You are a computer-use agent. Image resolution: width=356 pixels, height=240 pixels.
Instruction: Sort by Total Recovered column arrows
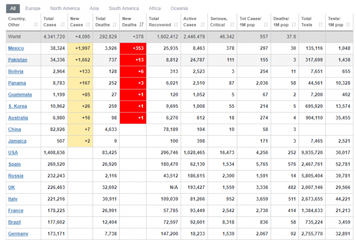[176, 25]
